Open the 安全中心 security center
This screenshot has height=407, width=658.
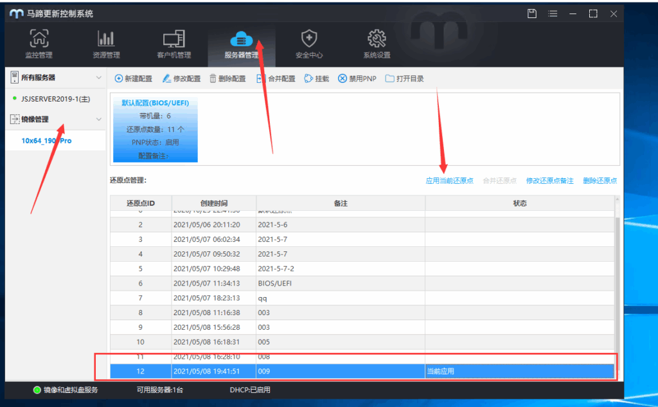[x=309, y=44]
